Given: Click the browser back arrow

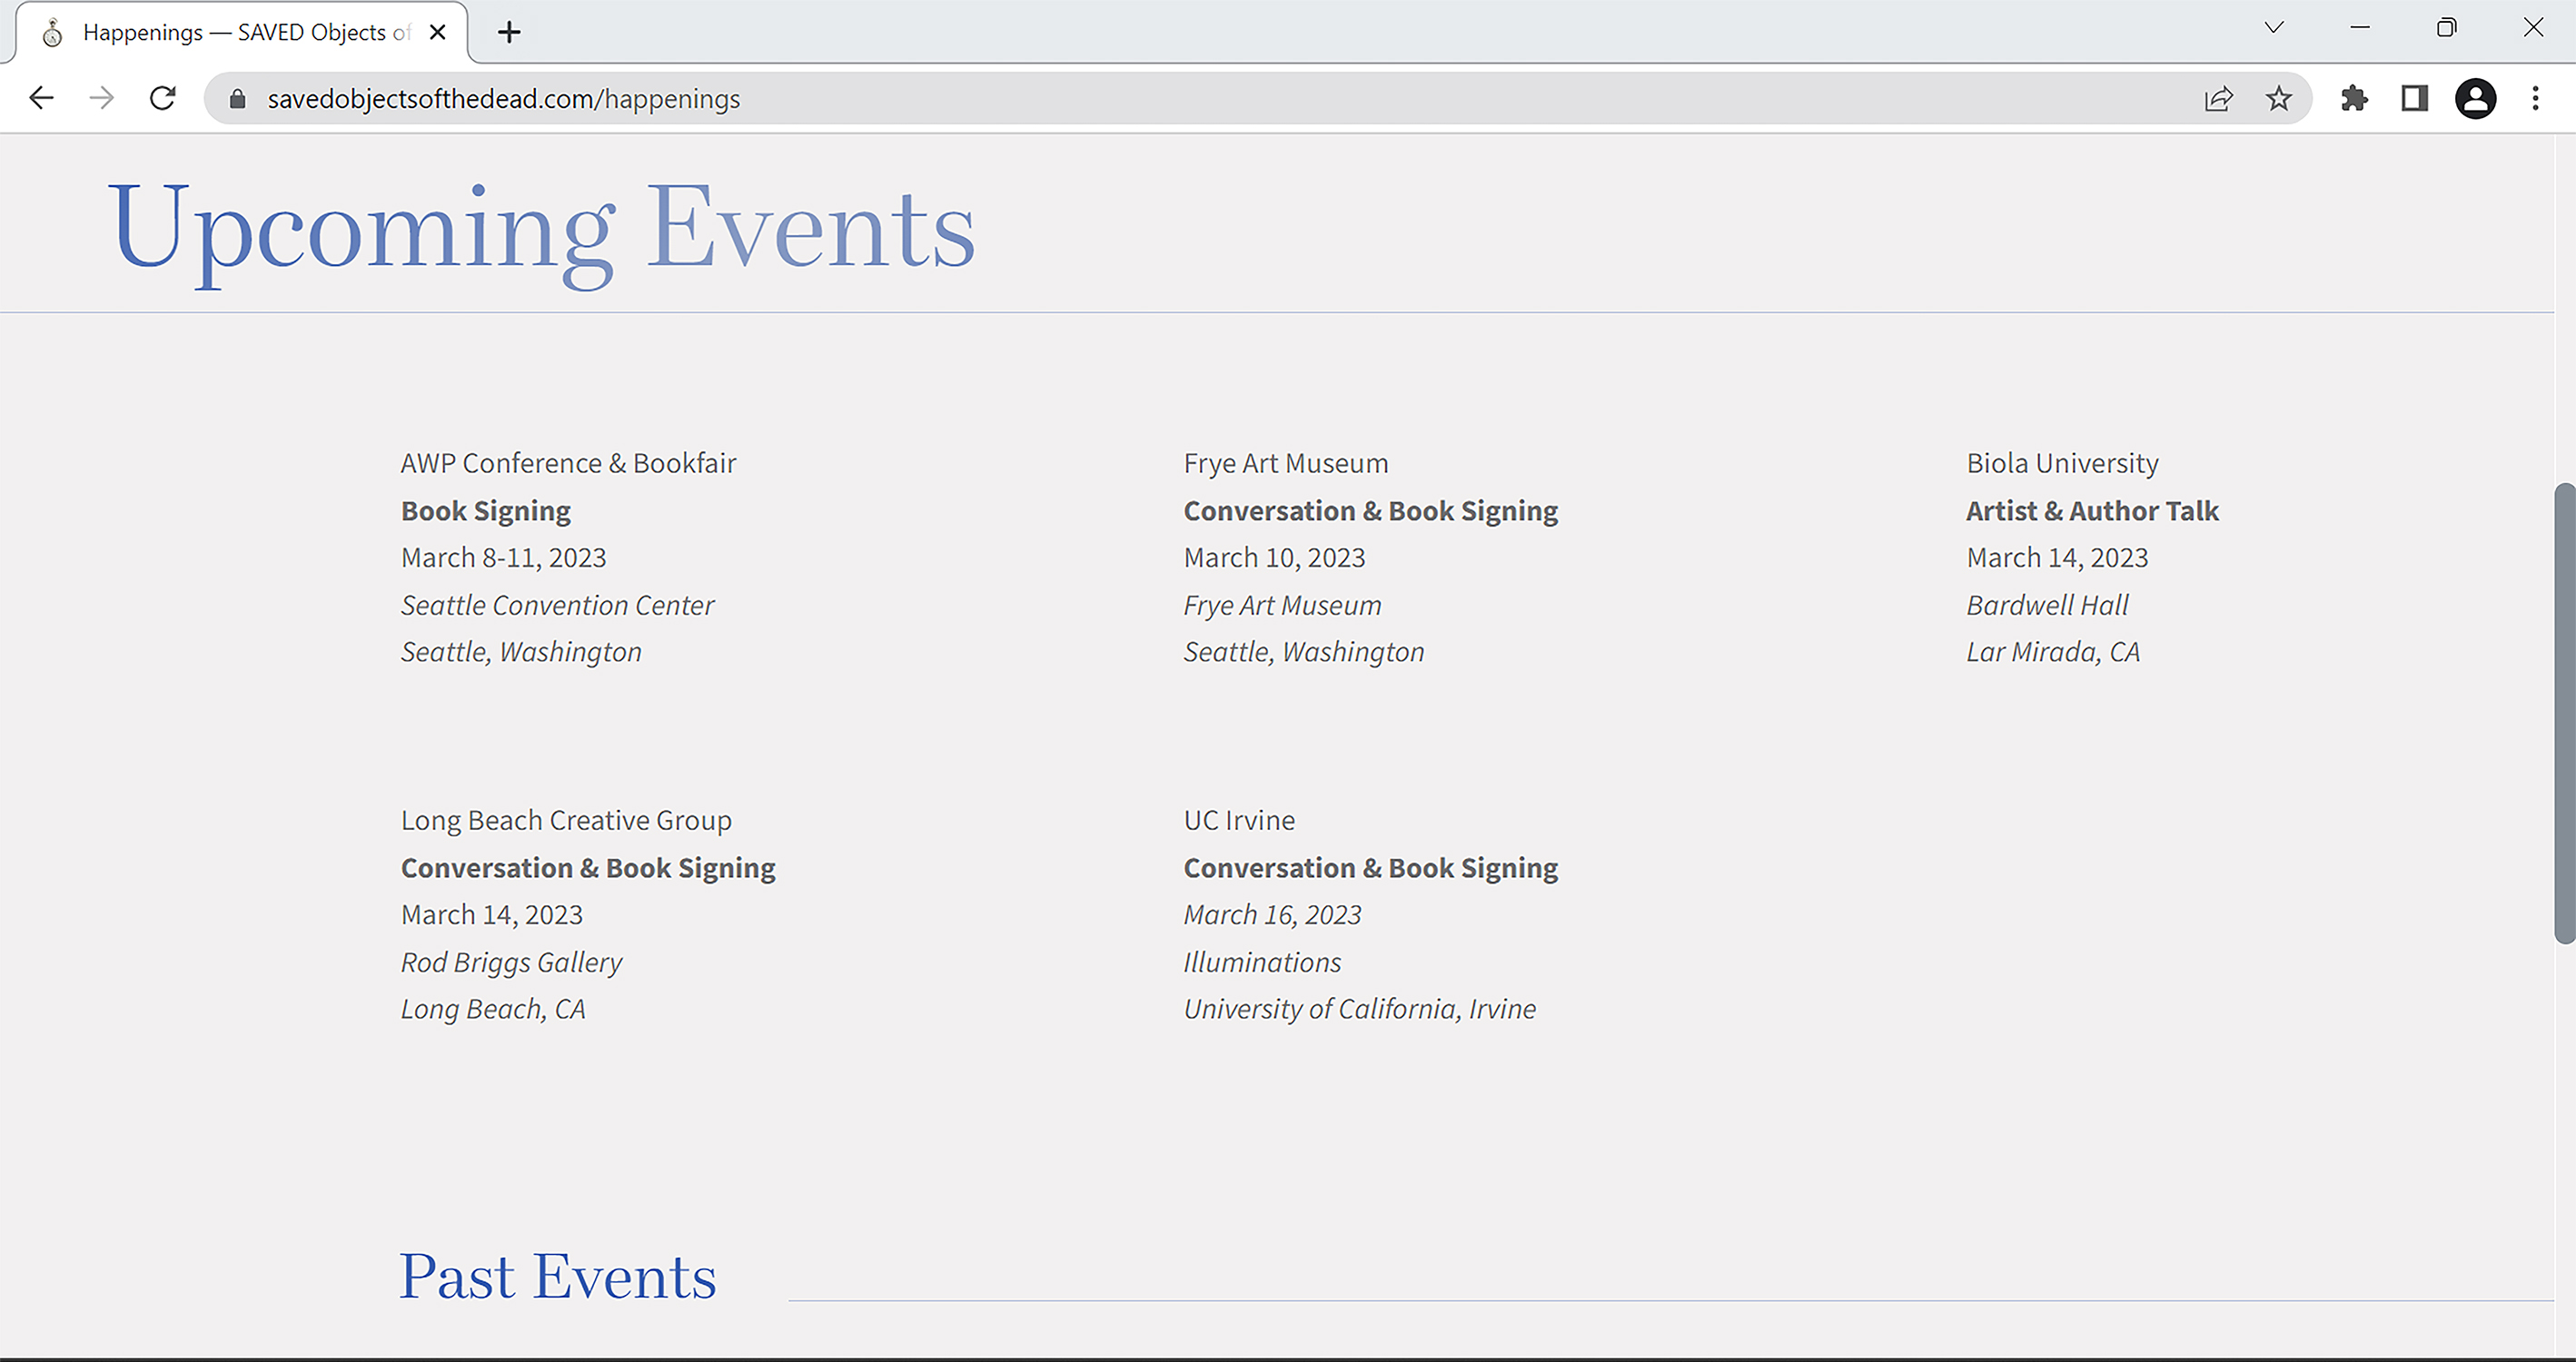Looking at the screenshot, I should point(41,98).
